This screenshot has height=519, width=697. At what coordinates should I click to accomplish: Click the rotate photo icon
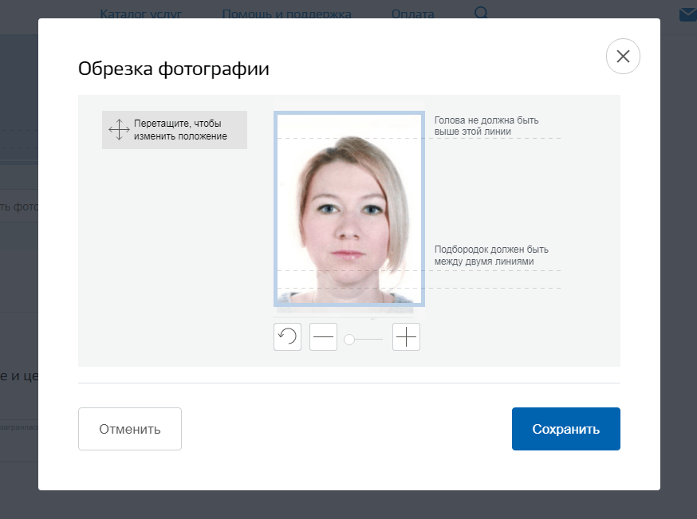click(287, 336)
